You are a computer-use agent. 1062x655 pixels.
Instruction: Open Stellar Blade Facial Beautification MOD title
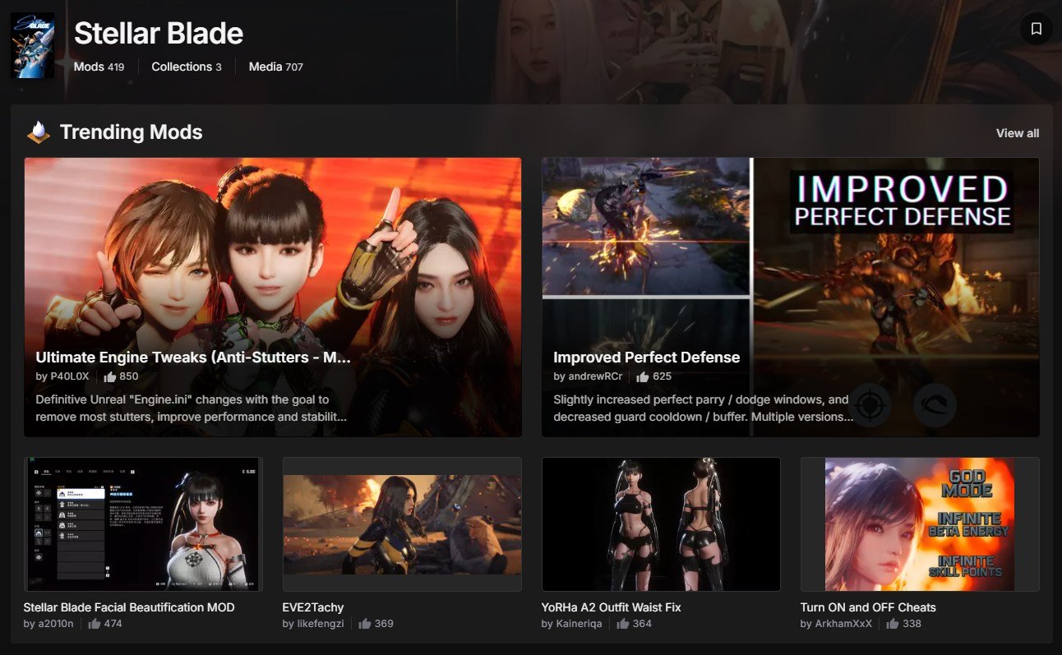pos(129,607)
